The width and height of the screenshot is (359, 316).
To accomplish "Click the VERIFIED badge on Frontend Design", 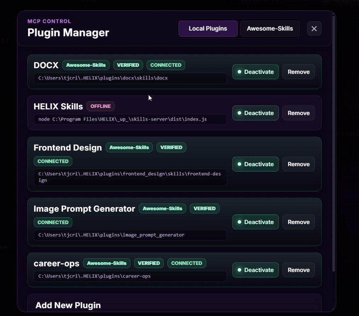I will [x=171, y=148].
